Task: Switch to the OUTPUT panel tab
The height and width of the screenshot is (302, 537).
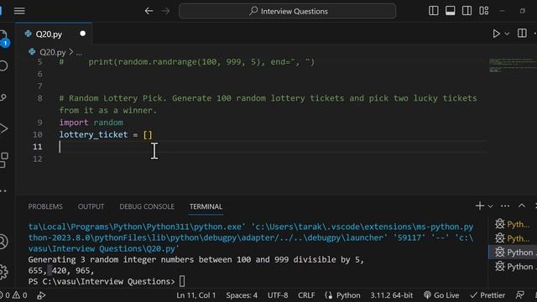Action: 91,206
